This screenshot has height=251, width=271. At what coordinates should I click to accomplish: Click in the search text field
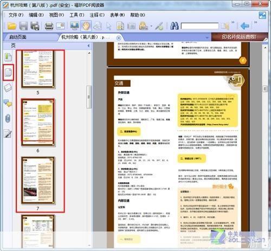point(199,26)
